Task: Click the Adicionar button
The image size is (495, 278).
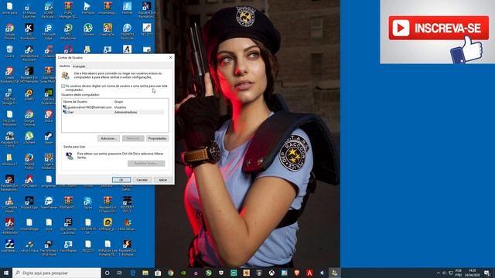Action: tap(108, 138)
